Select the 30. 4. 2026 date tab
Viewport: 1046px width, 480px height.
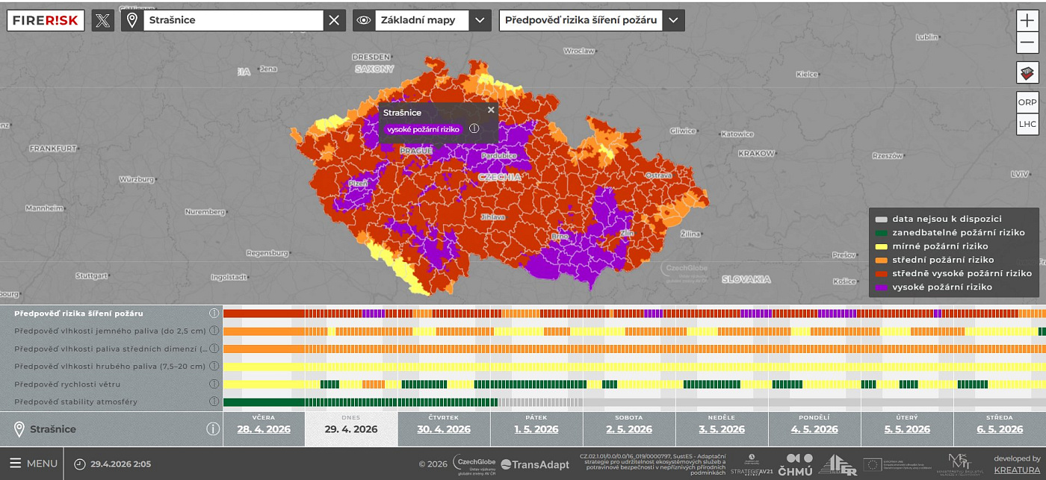[x=444, y=428]
